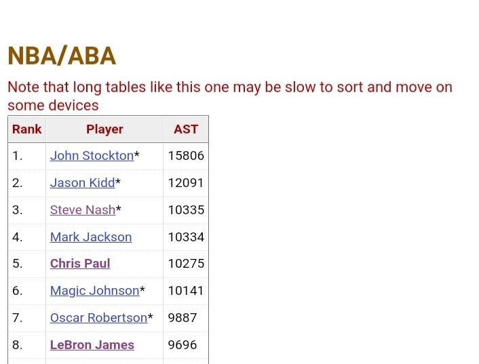This screenshot has width=479, height=364.
Task: Sort the table by Rank column header
Action: pyautogui.click(x=26, y=129)
